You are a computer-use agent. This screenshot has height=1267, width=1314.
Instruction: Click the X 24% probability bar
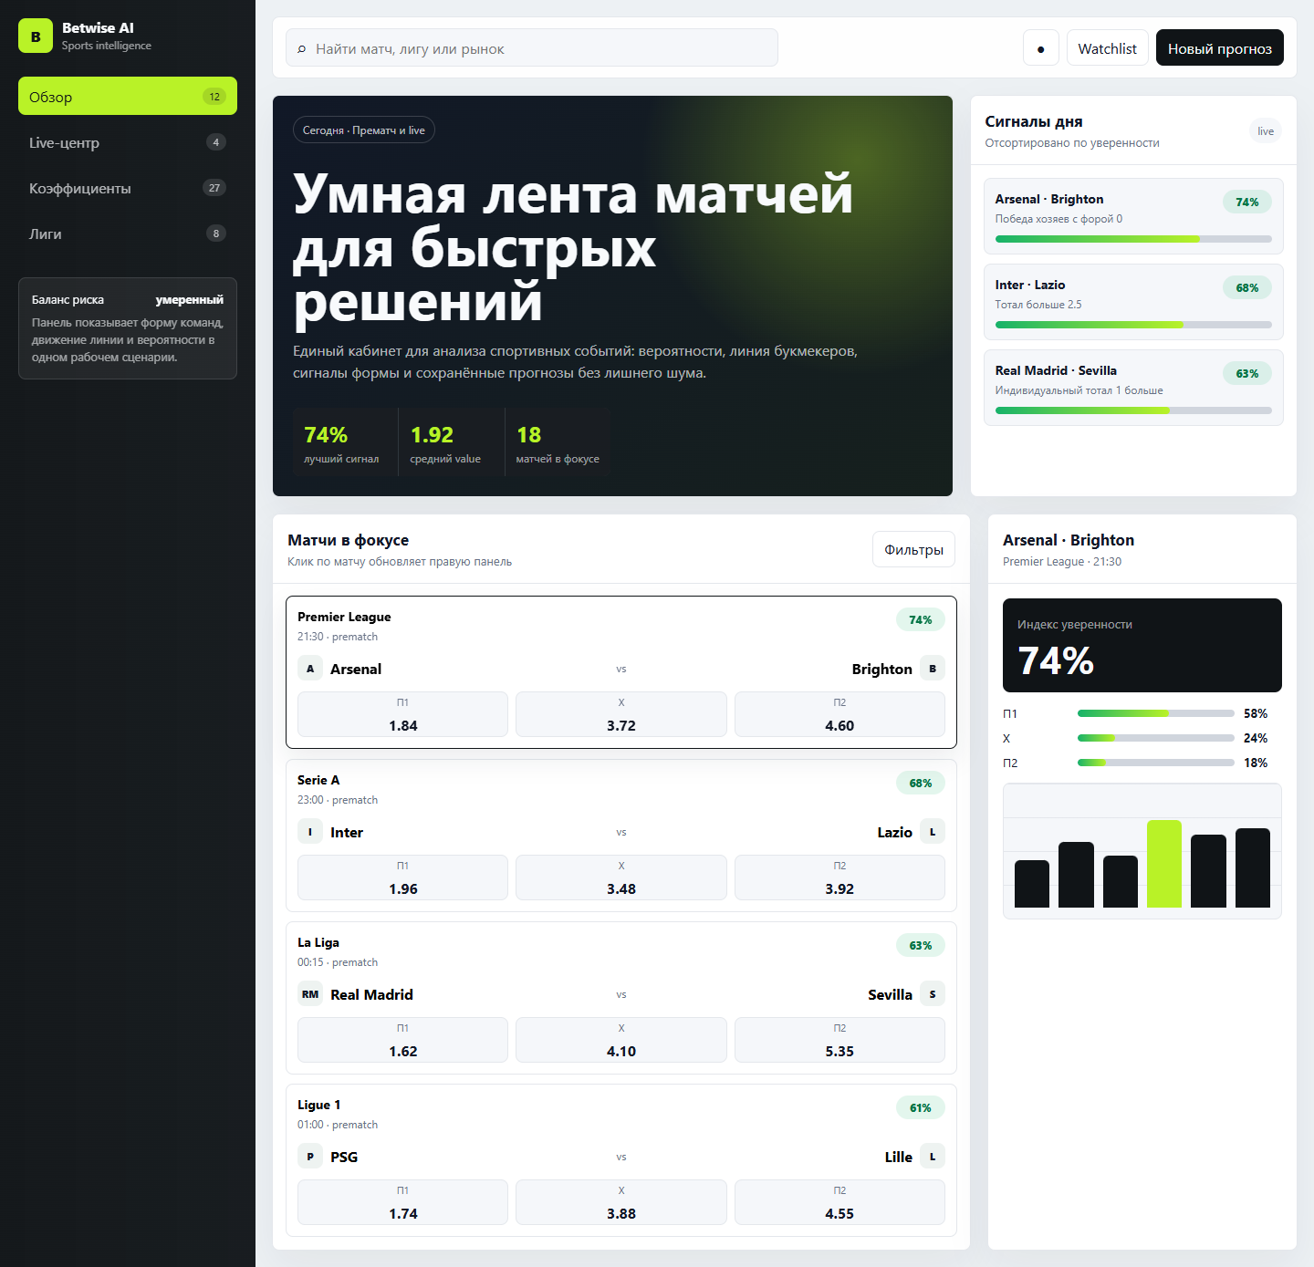tap(1156, 738)
